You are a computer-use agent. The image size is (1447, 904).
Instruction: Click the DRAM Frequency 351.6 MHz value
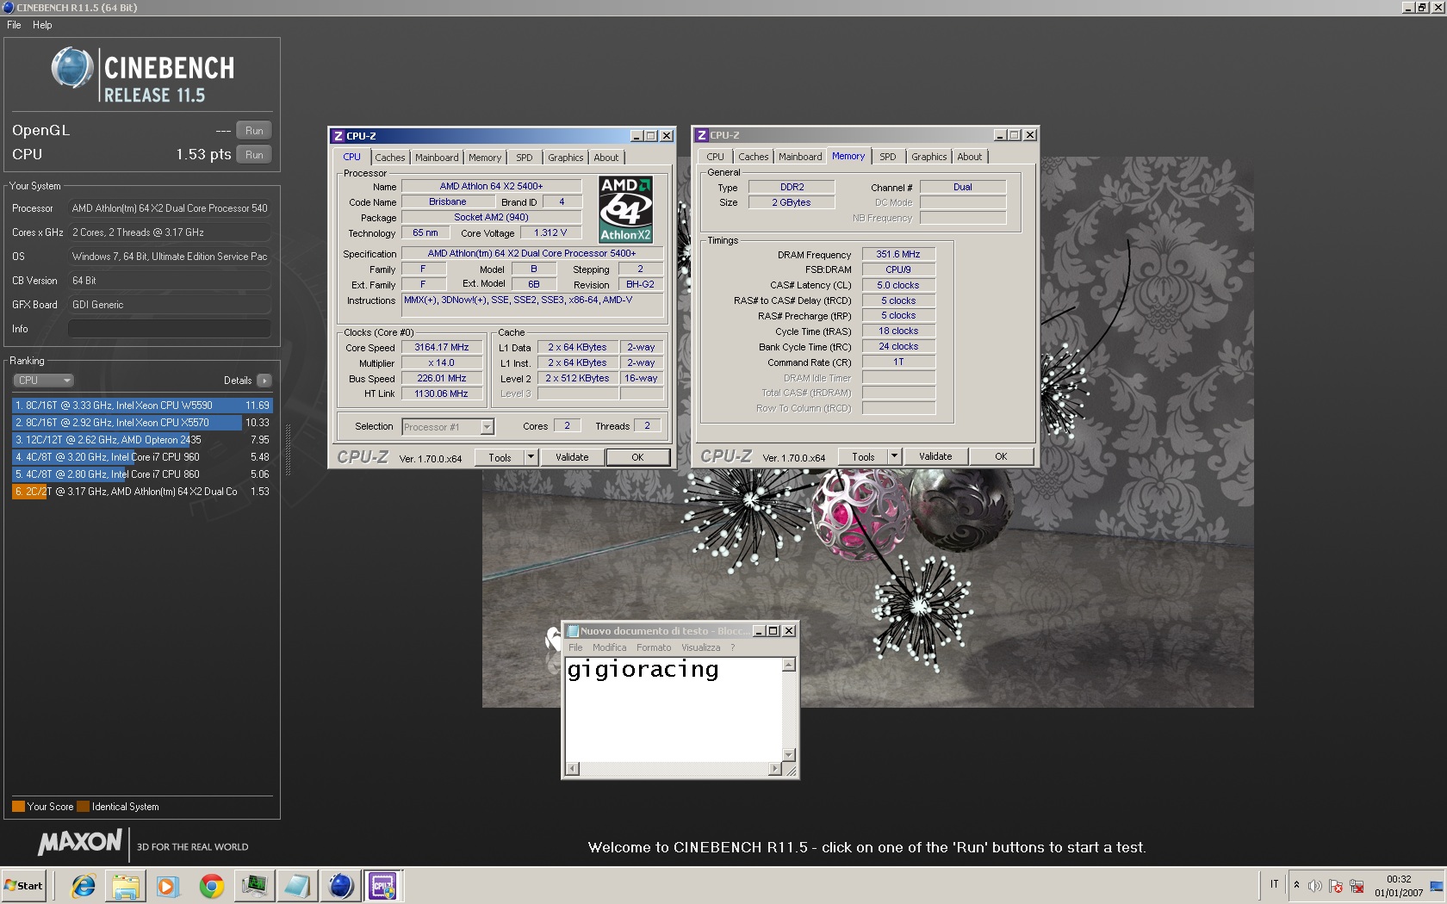tap(898, 255)
